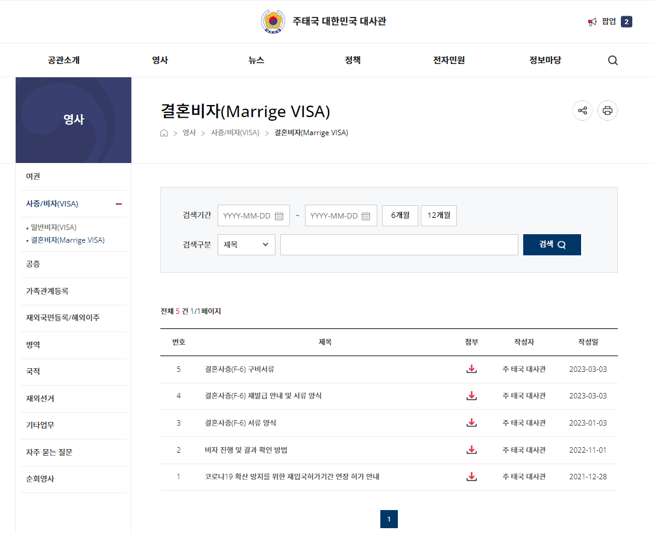Click breadcrumb link 영사
Screen dimensions: 654x533
tap(189, 133)
